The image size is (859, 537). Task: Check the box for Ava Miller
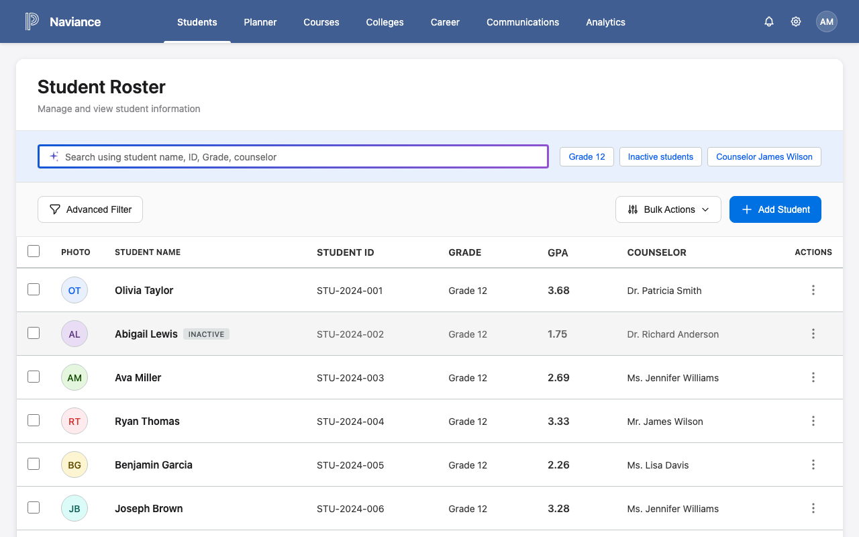tap(34, 377)
